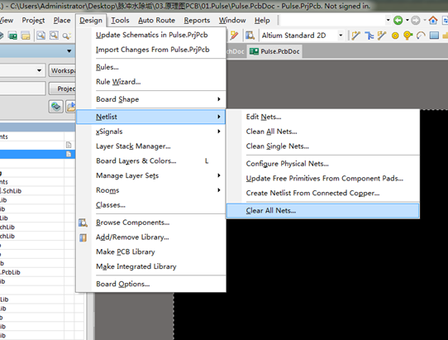Click the pencil cross-probe toolbar icon

(x=234, y=36)
